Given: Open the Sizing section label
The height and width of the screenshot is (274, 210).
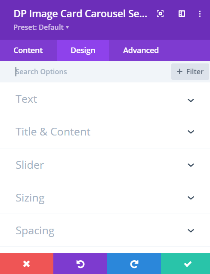Looking at the screenshot, I should [30, 198].
